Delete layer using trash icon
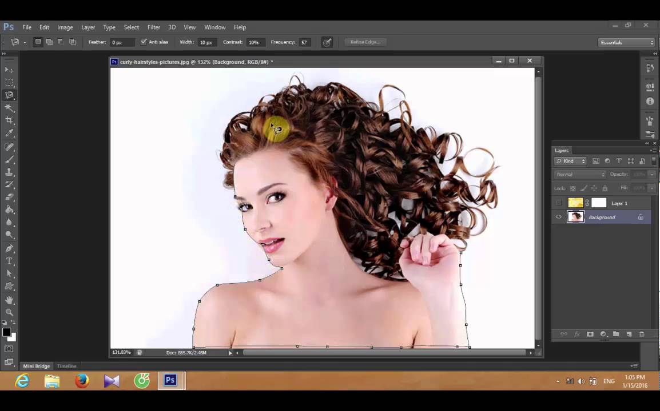 click(642, 334)
